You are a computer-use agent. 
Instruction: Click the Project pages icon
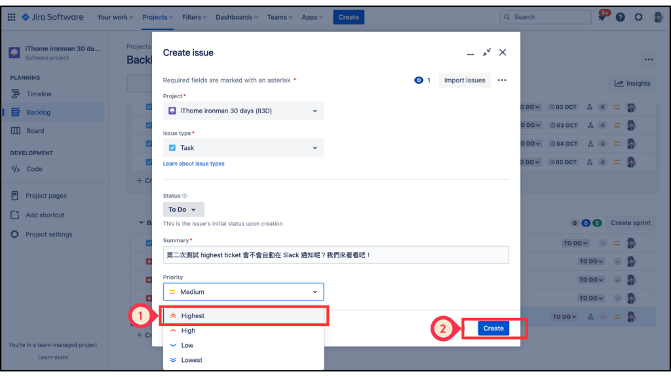(x=14, y=195)
